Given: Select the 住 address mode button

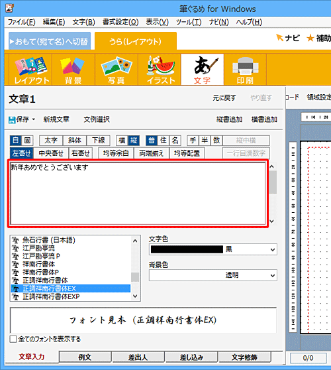Looking at the screenshot, I should (164, 141).
